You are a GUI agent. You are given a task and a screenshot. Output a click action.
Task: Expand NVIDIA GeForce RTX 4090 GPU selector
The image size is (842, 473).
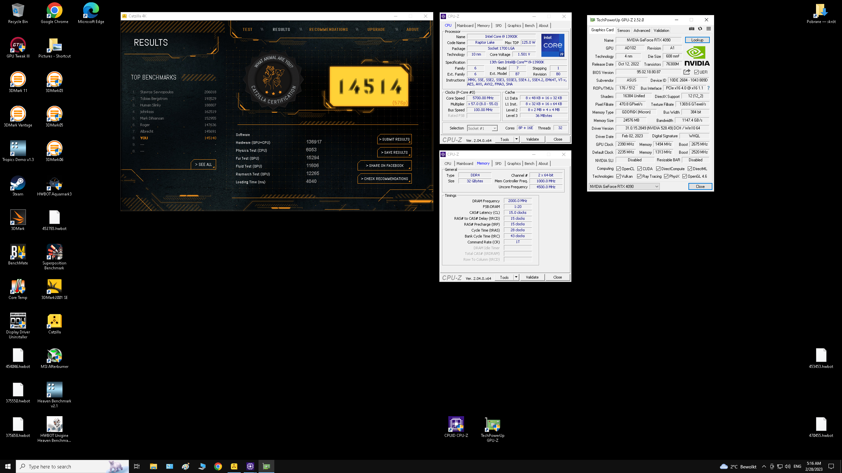pos(624,187)
